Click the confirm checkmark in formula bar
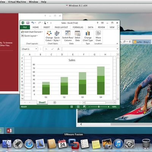 52,49
